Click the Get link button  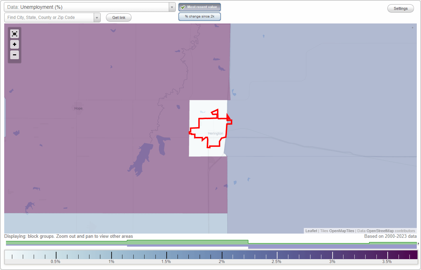119,18
